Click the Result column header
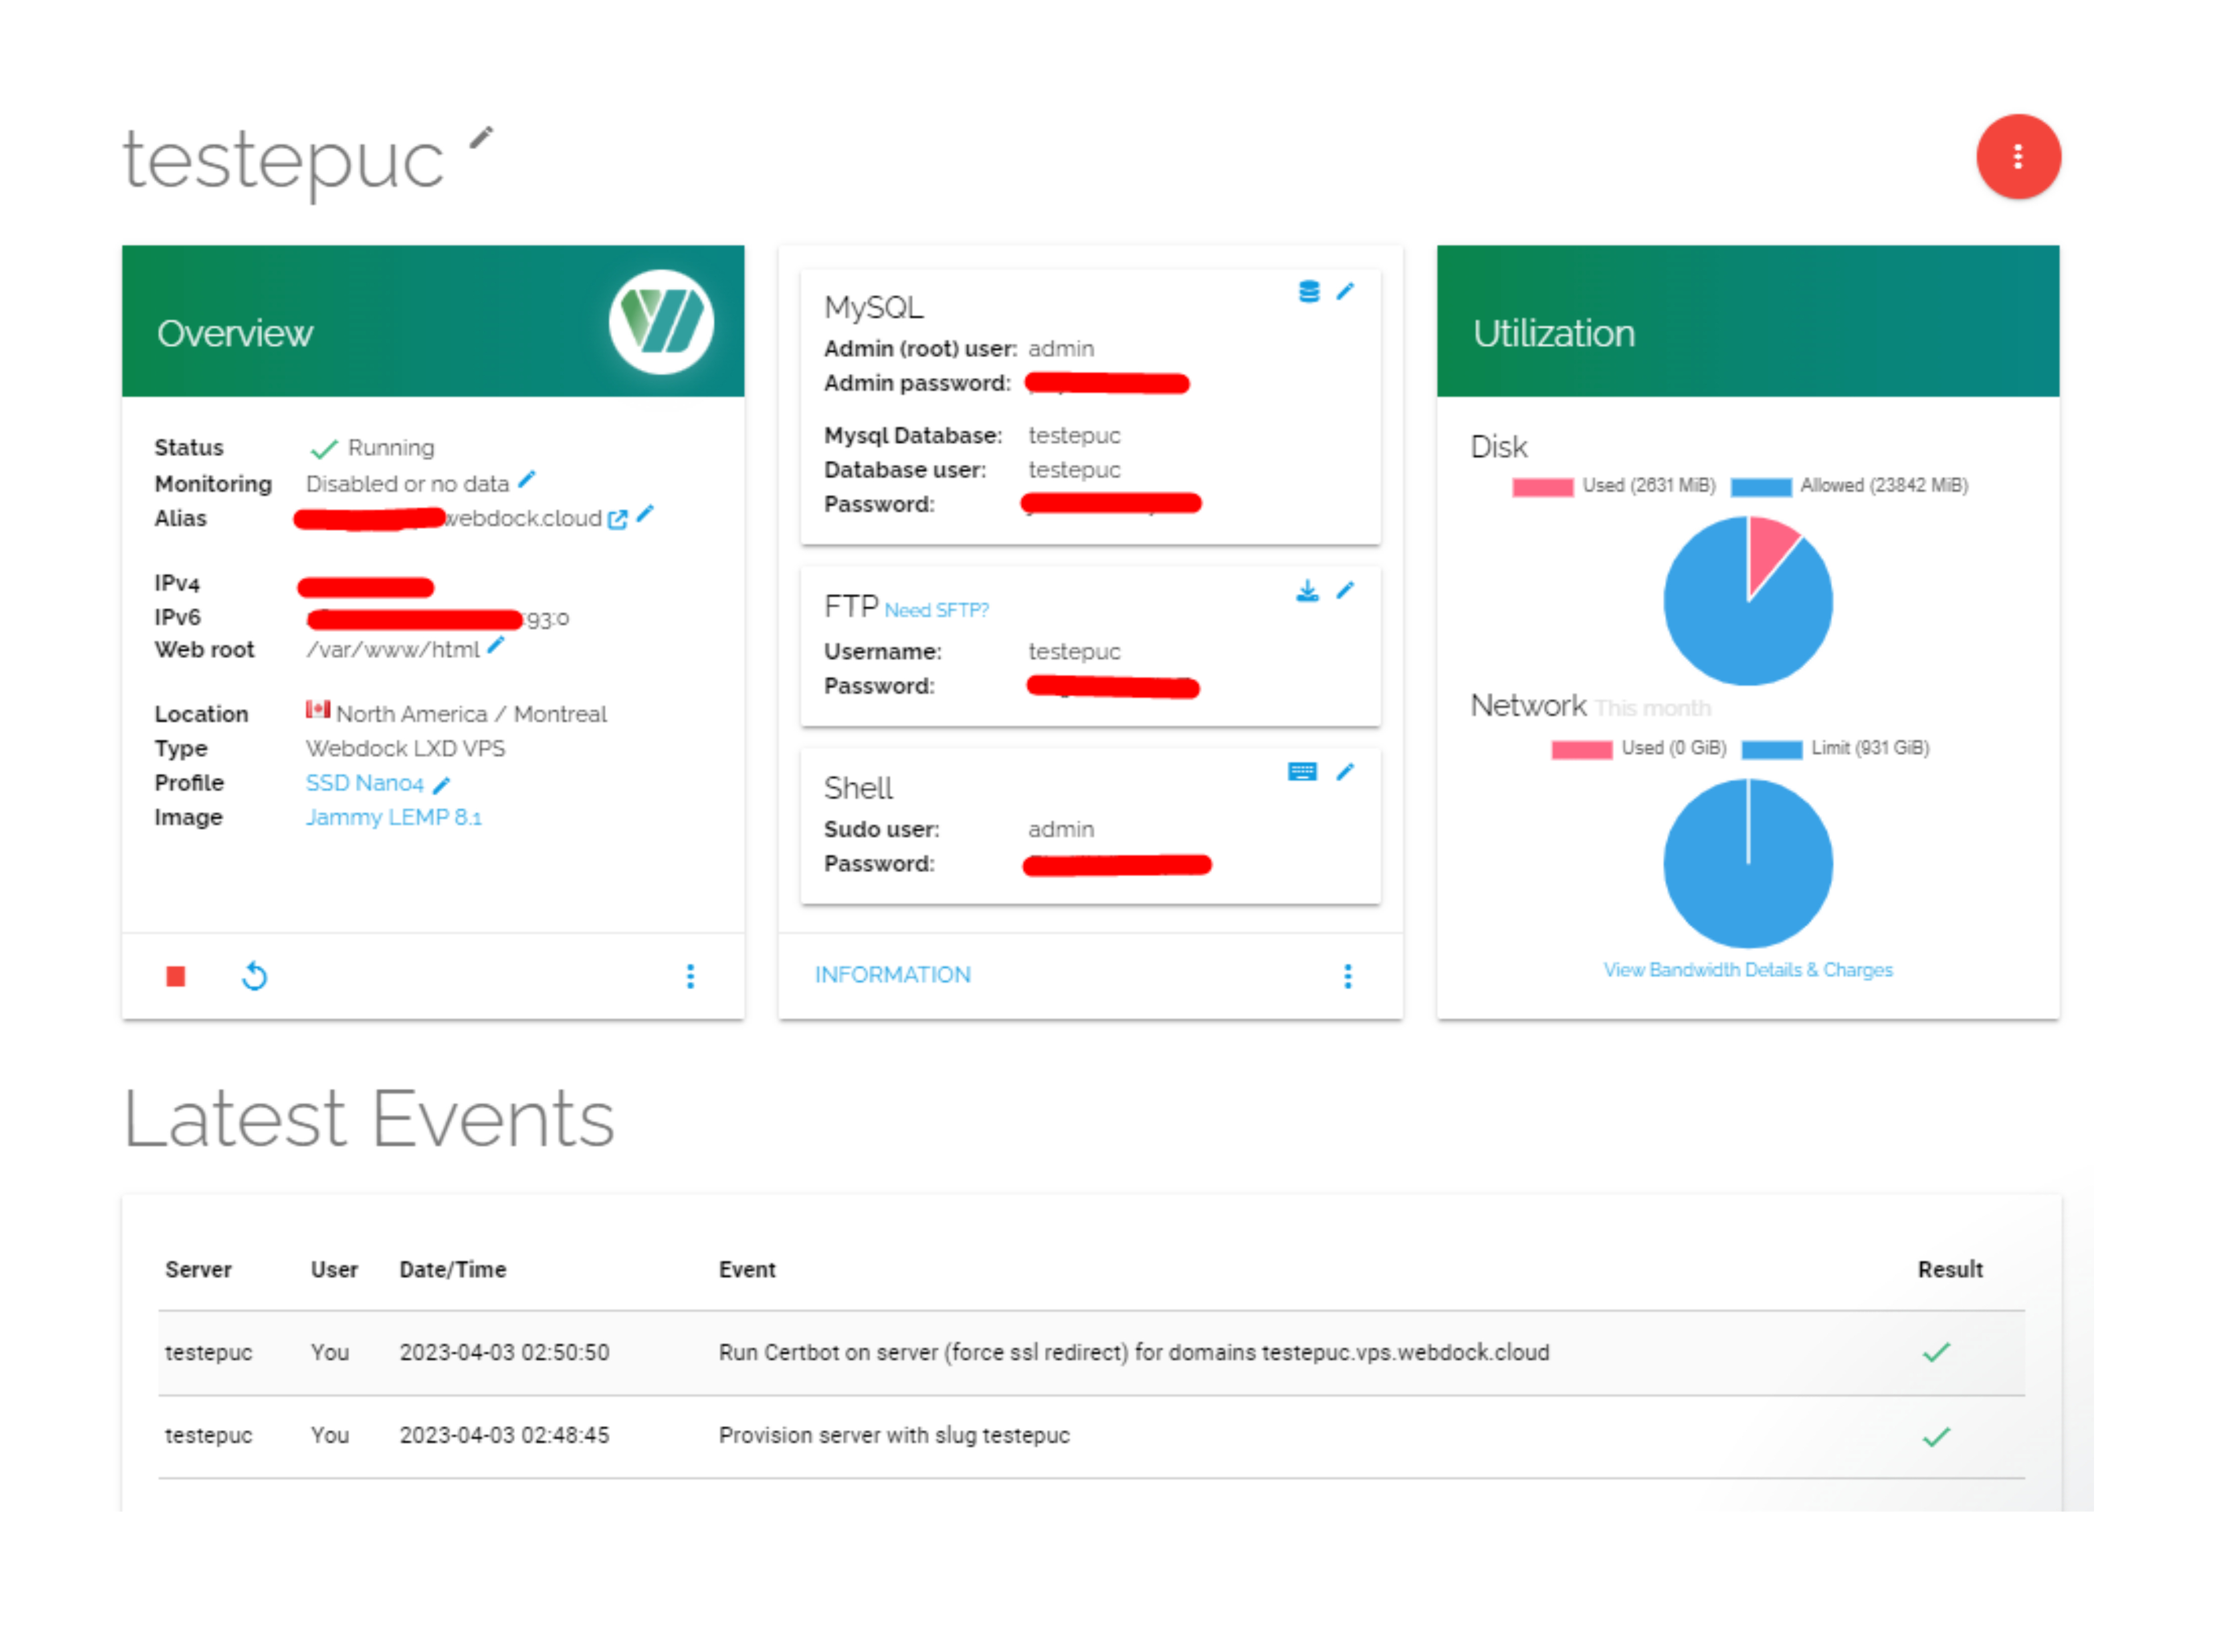Viewport: 2222px width, 1652px height. 1949,1270
